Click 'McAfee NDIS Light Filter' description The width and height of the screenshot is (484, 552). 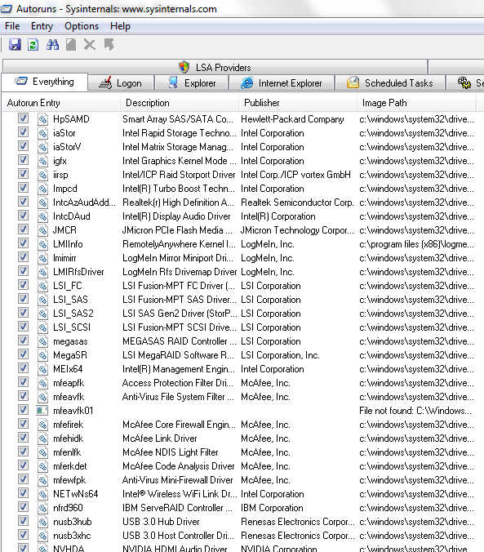coord(171,452)
